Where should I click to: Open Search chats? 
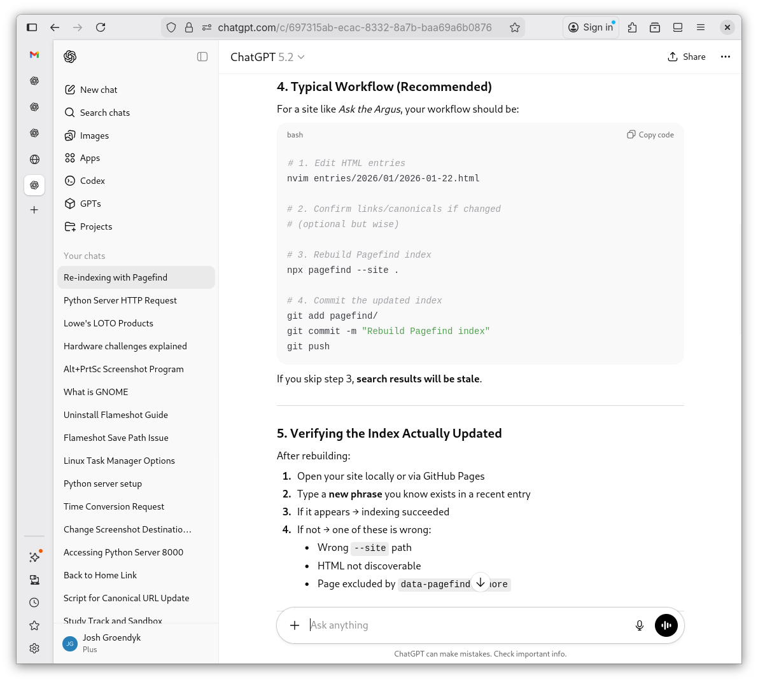click(104, 113)
